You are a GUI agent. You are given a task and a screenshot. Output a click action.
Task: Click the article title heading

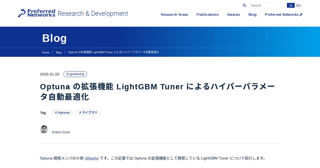pos(157,92)
